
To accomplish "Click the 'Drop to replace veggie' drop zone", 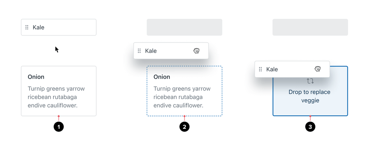I will pos(310,97).
